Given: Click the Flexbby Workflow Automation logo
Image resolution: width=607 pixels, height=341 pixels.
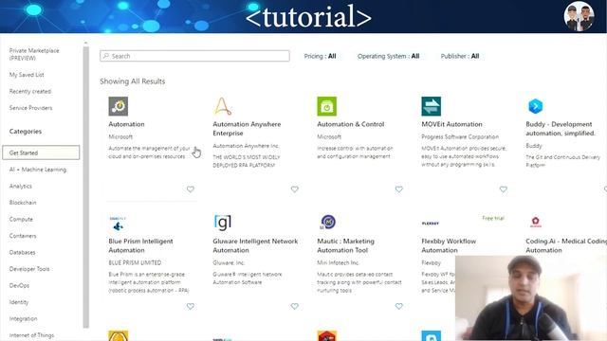Looking at the screenshot, I should tap(431, 224).
